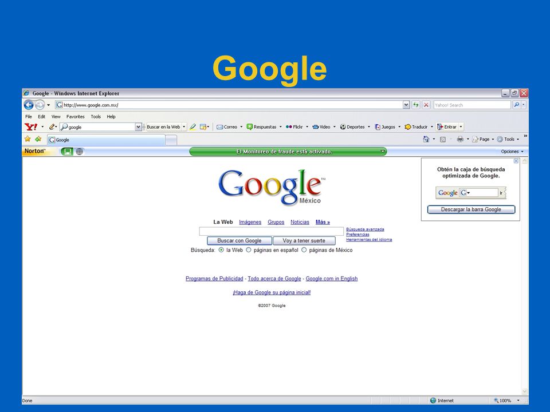The height and width of the screenshot is (412, 550).
Task: Open the Imágenes link
Action: [250, 222]
